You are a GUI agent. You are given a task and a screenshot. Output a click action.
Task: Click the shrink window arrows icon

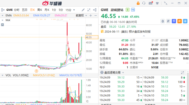[166, 3]
